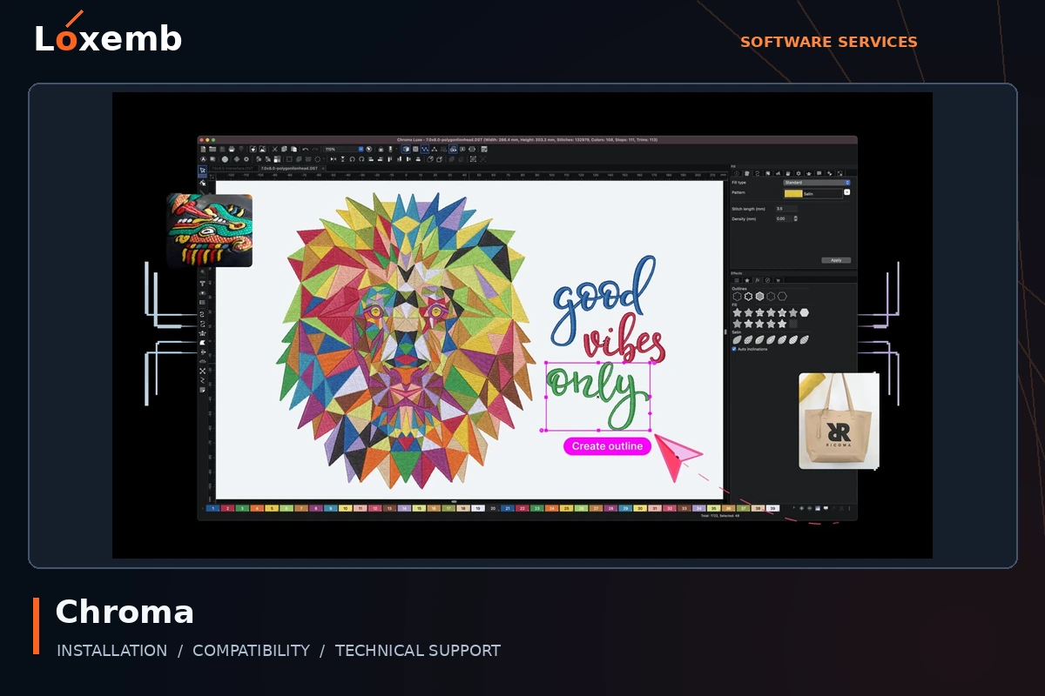Open the speech bubble tab in Fill panel
Screen dimensions: 1045x696
coord(819,173)
